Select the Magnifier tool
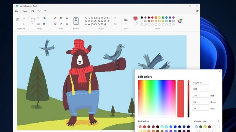Viewport: 236px width, 132px height. [67, 24]
